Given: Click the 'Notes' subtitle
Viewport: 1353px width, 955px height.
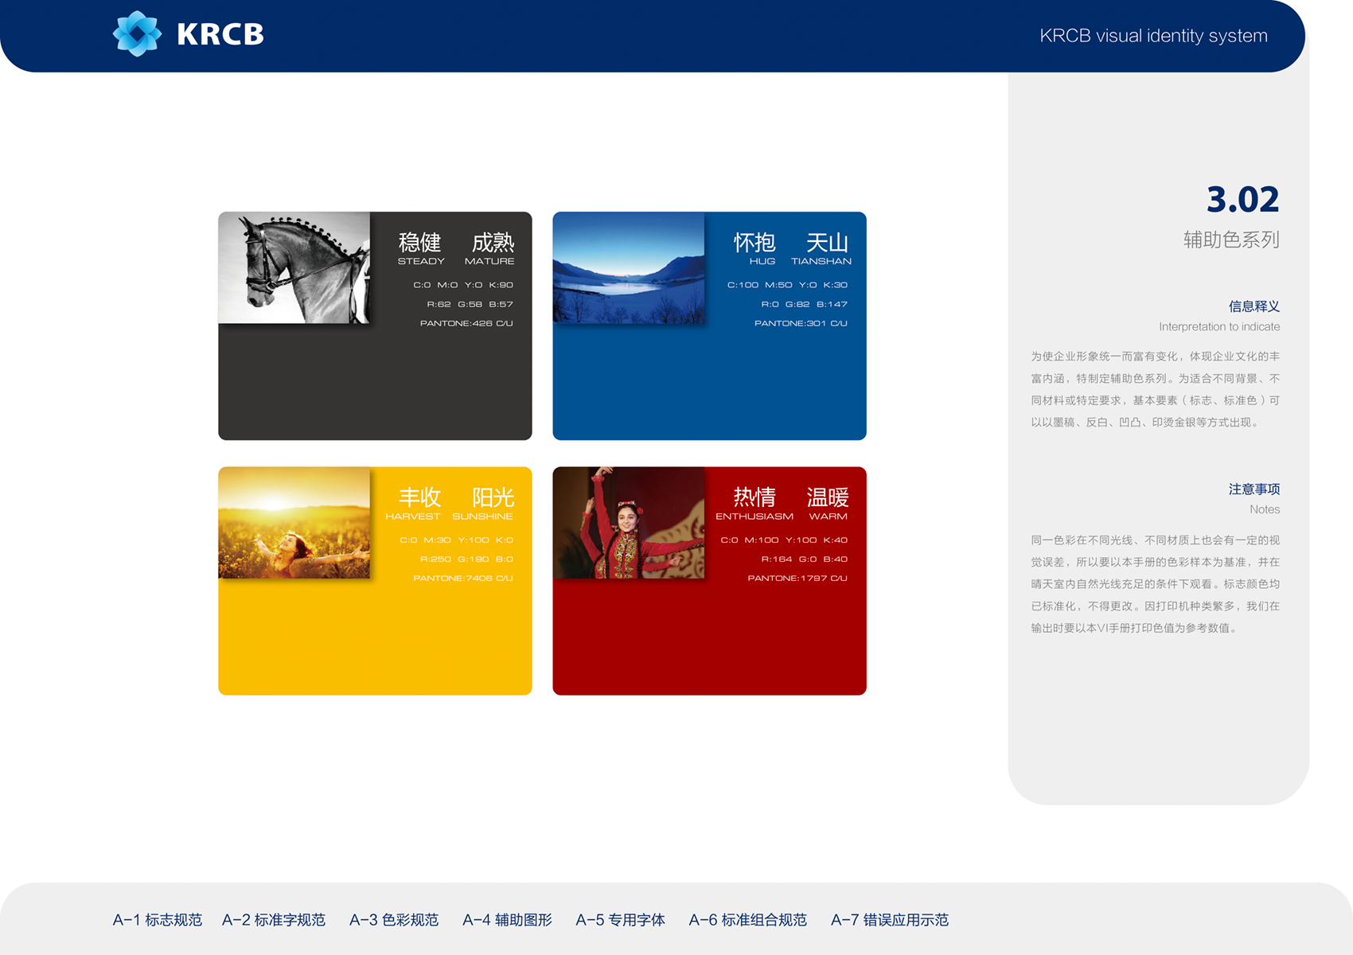Looking at the screenshot, I should click(x=1265, y=509).
